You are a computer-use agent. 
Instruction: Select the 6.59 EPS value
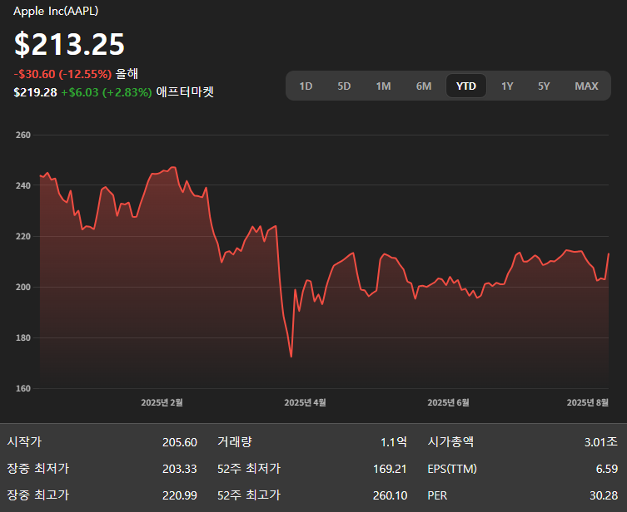(607, 469)
